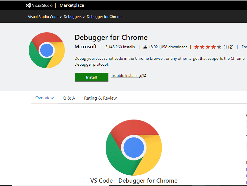The width and height of the screenshot is (247, 186).
Task: Click the external link icon after Trouble Installing
Action: (145, 75)
